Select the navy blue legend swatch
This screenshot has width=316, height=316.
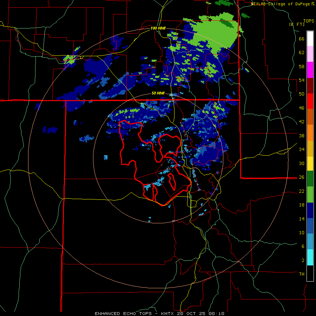click(x=310, y=210)
